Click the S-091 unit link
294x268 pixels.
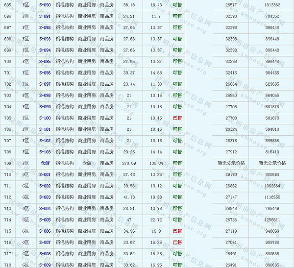[45, 16]
